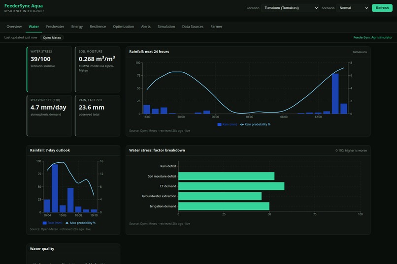Toggle Rain (mm) legend in 24-hour chart
Viewport: 397px width, 264px height.
(227, 124)
